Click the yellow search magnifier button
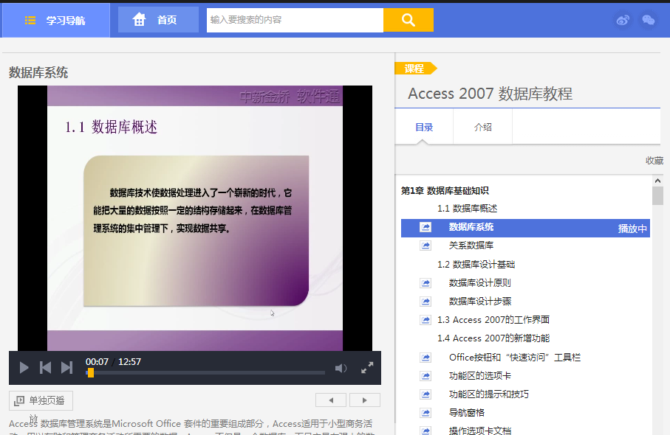670x435 pixels. coord(408,20)
